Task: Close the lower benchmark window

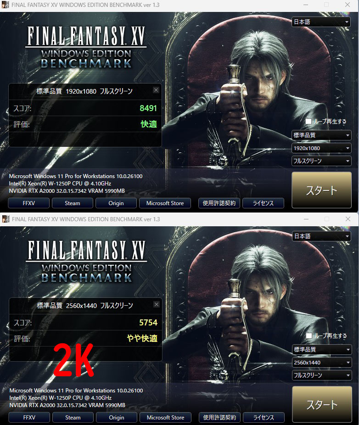Action: point(348,219)
